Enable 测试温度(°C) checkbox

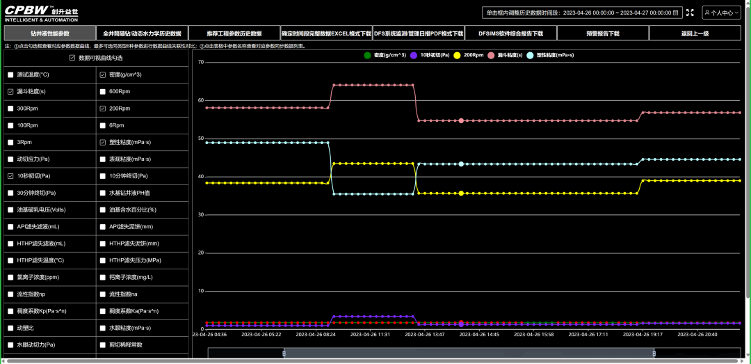(x=10, y=74)
